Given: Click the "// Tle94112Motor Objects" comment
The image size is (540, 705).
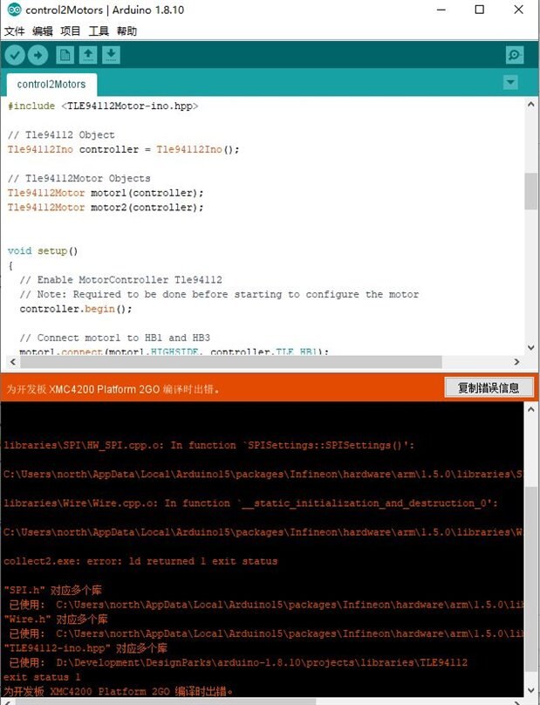Looking at the screenshot, I should 79,179.
